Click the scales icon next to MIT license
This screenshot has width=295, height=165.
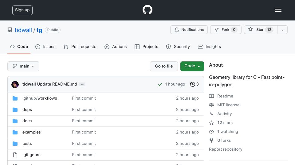click(x=211, y=105)
